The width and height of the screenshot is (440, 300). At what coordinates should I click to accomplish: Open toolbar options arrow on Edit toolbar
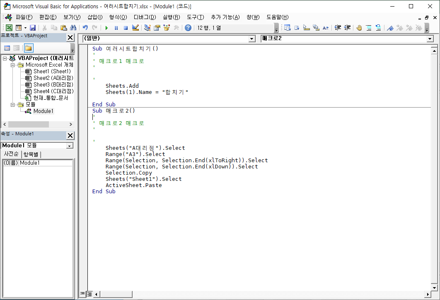(x=427, y=29)
